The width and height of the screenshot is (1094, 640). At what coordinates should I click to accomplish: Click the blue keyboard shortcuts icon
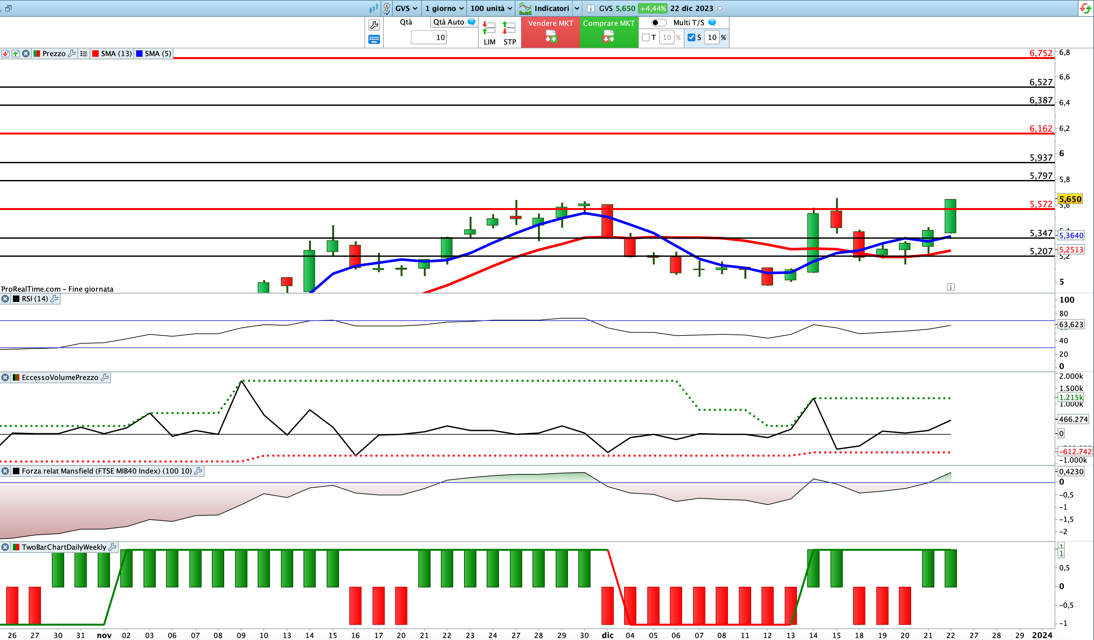coord(374,39)
